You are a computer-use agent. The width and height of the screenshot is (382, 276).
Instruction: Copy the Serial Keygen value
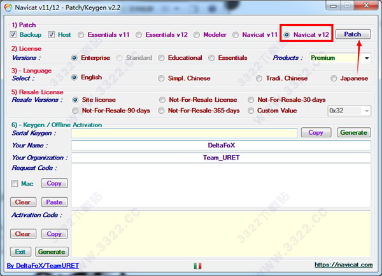coord(316,132)
